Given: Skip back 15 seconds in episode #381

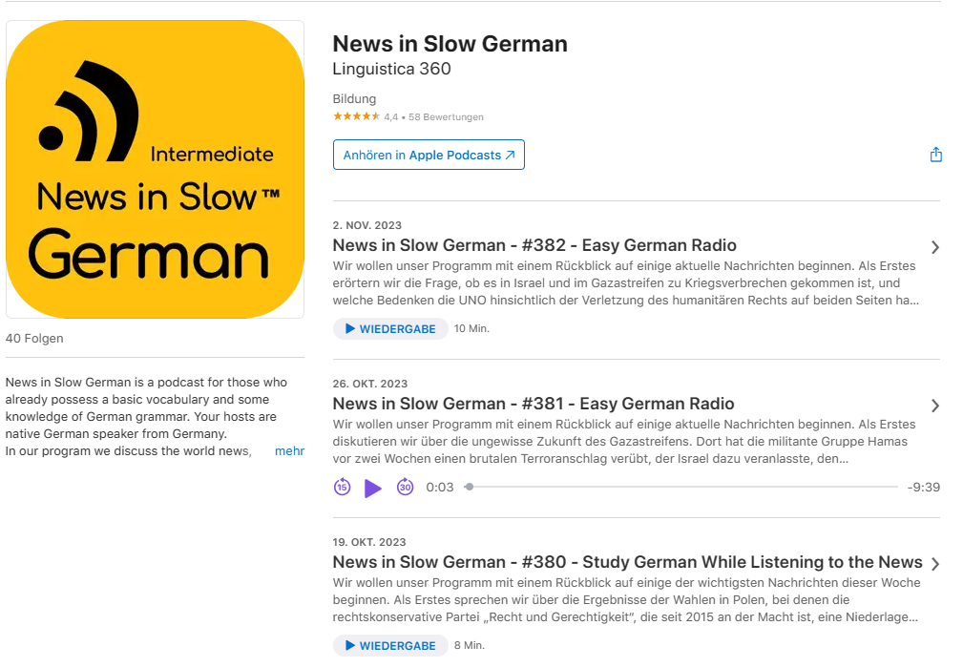Looking at the screenshot, I should coord(342,487).
